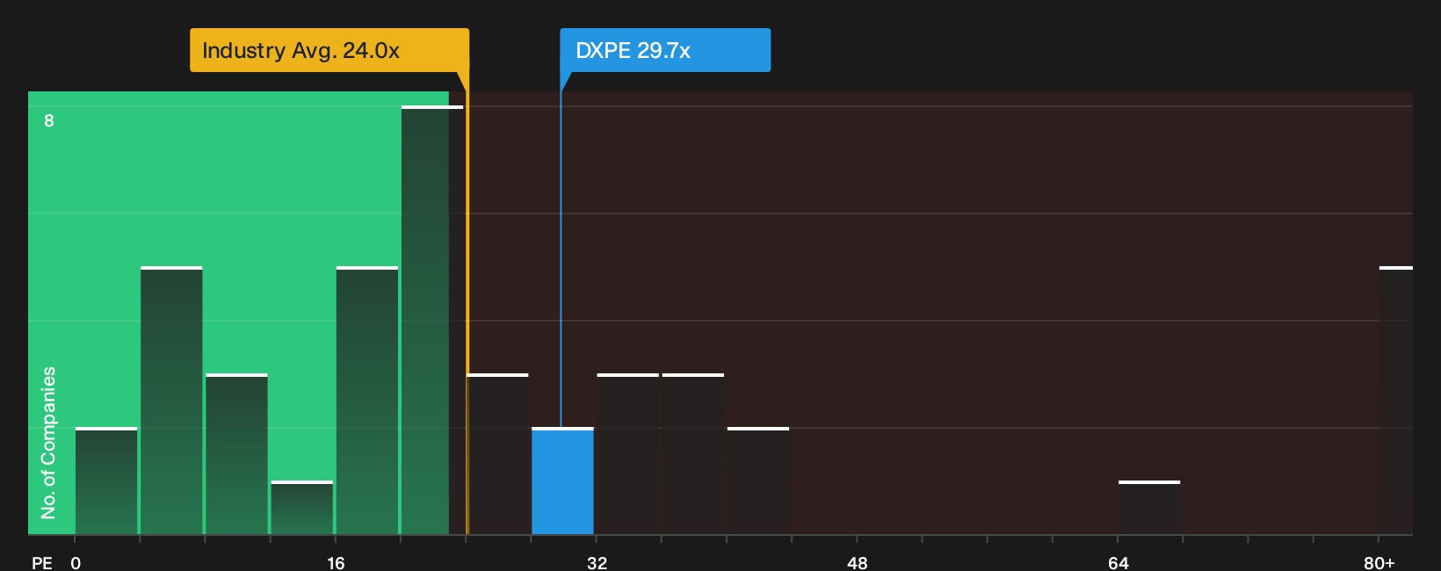The image size is (1441, 571).
Task: Click the dark bar around PE 40
Action: tap(758, 481)
